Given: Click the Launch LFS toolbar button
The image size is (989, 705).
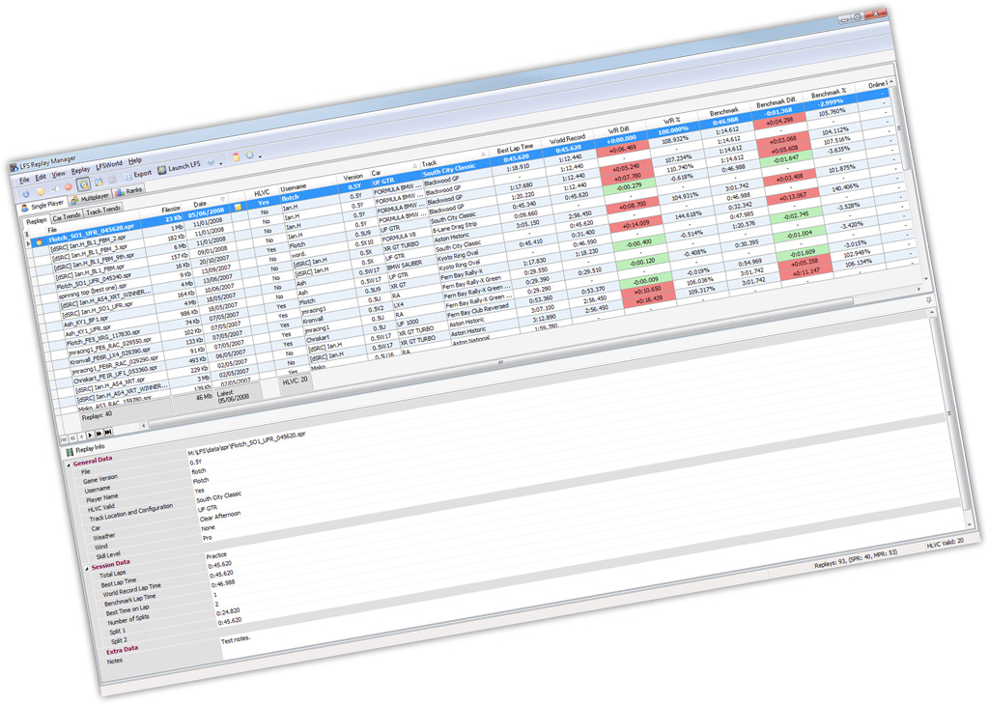Looking at the screenshot, I should pyautogui.click(x=179, y=168).
